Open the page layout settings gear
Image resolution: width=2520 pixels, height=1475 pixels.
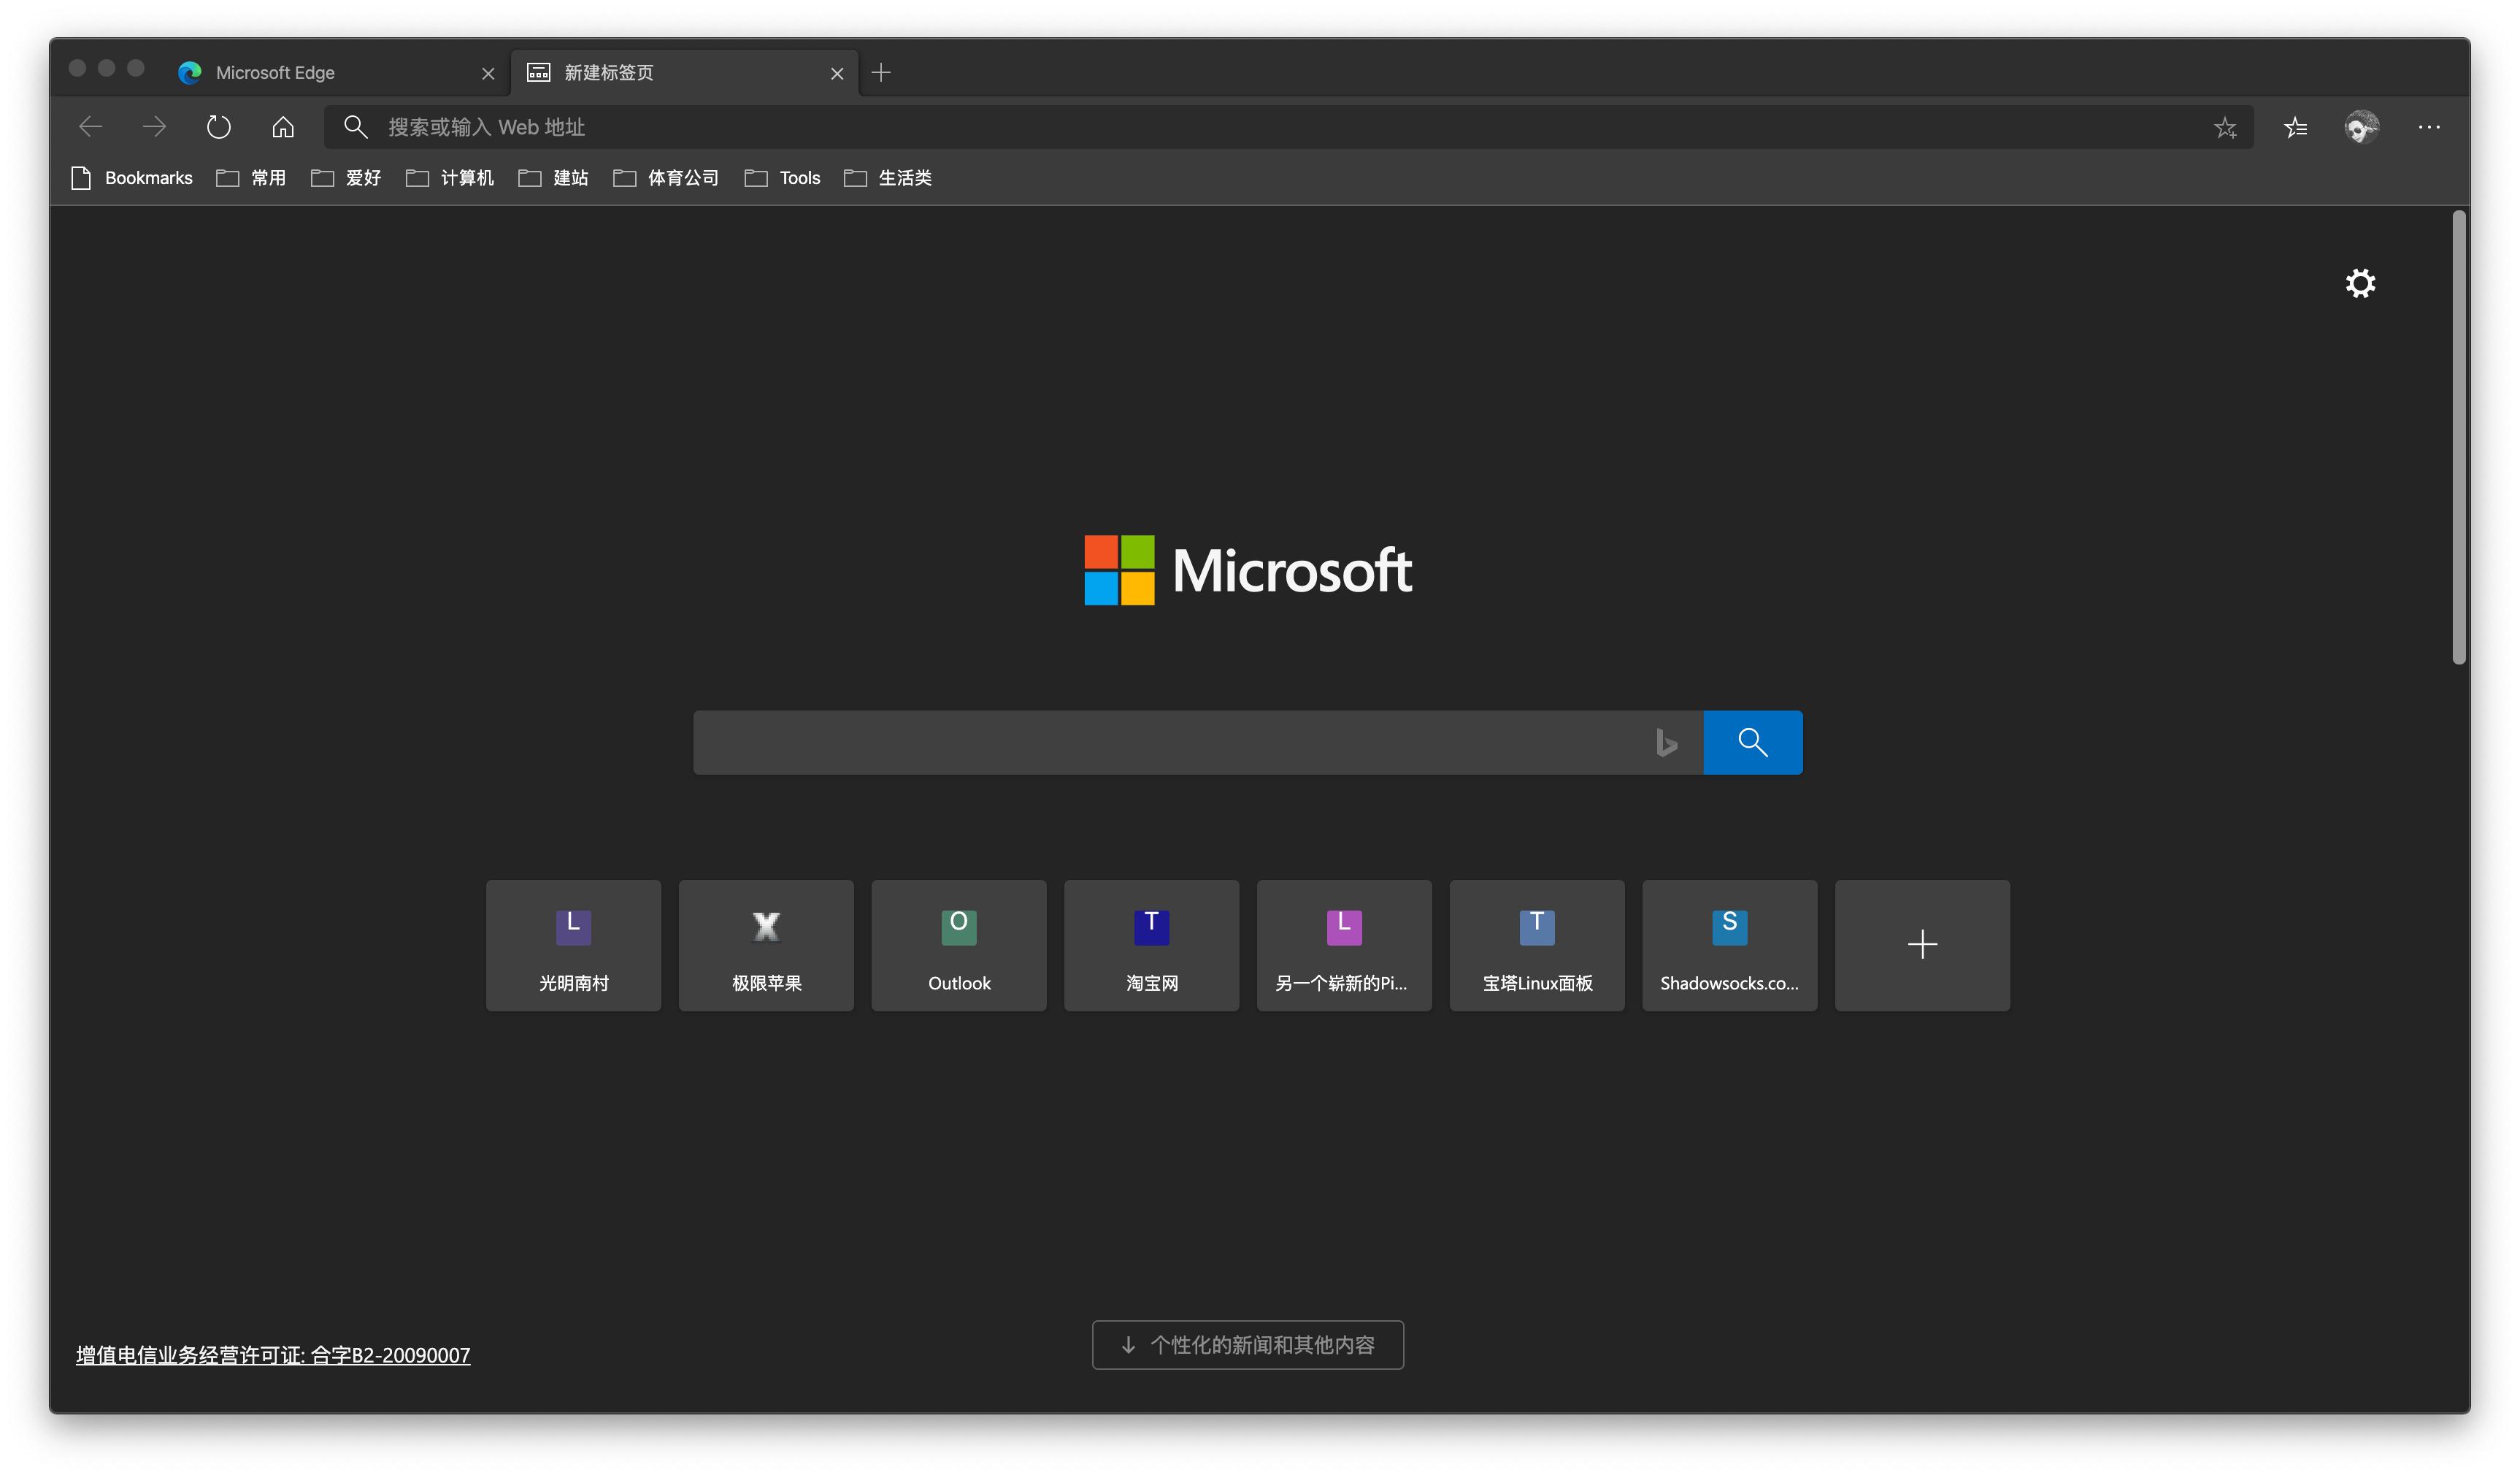point(2360,283)
